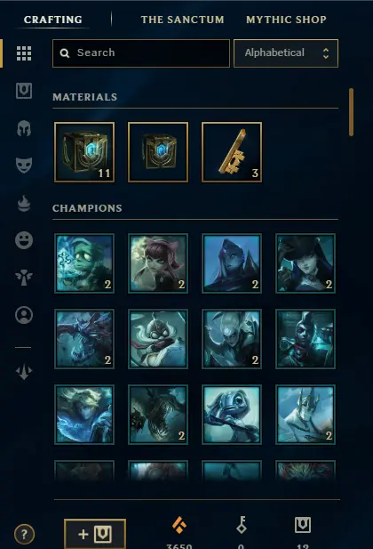This screenshot has height=549, width=373.
Task: Filter by eternals flame icon
Action: point(24,204)
